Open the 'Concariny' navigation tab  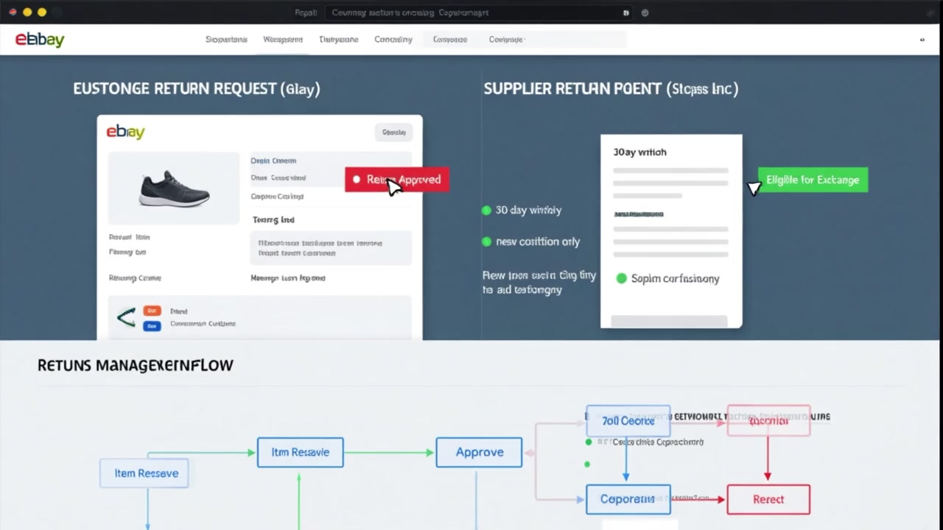tap(393, 40)
